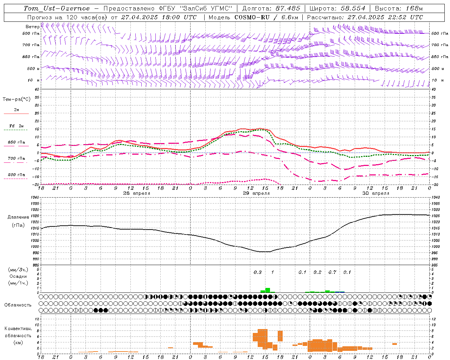Click the "Долгота: 87.485" value
This screenshot has height=360, width=450.
coord(271,8)
